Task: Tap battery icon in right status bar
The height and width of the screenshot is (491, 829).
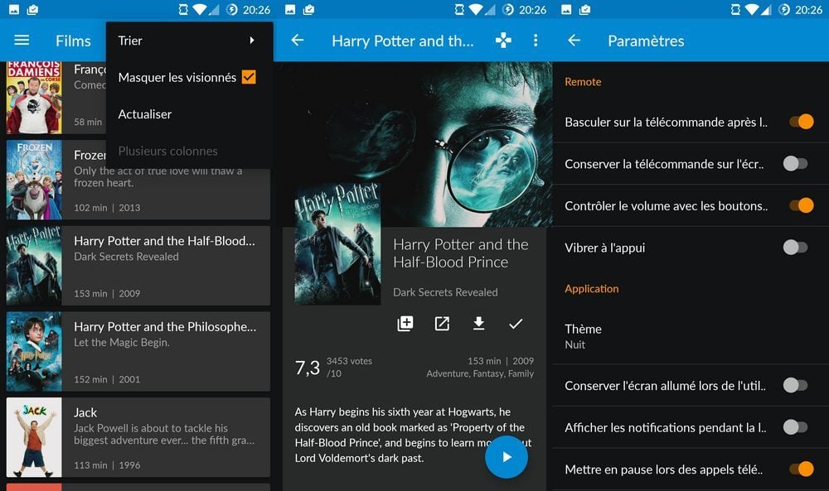Action: pos(784,9)
